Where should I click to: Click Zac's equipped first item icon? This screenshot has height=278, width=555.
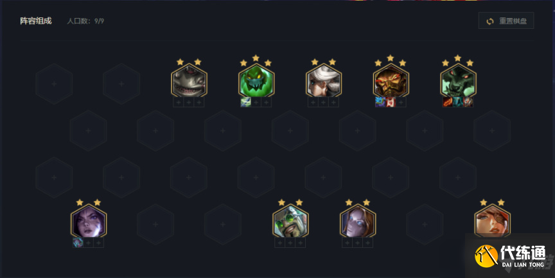point(245,102)
